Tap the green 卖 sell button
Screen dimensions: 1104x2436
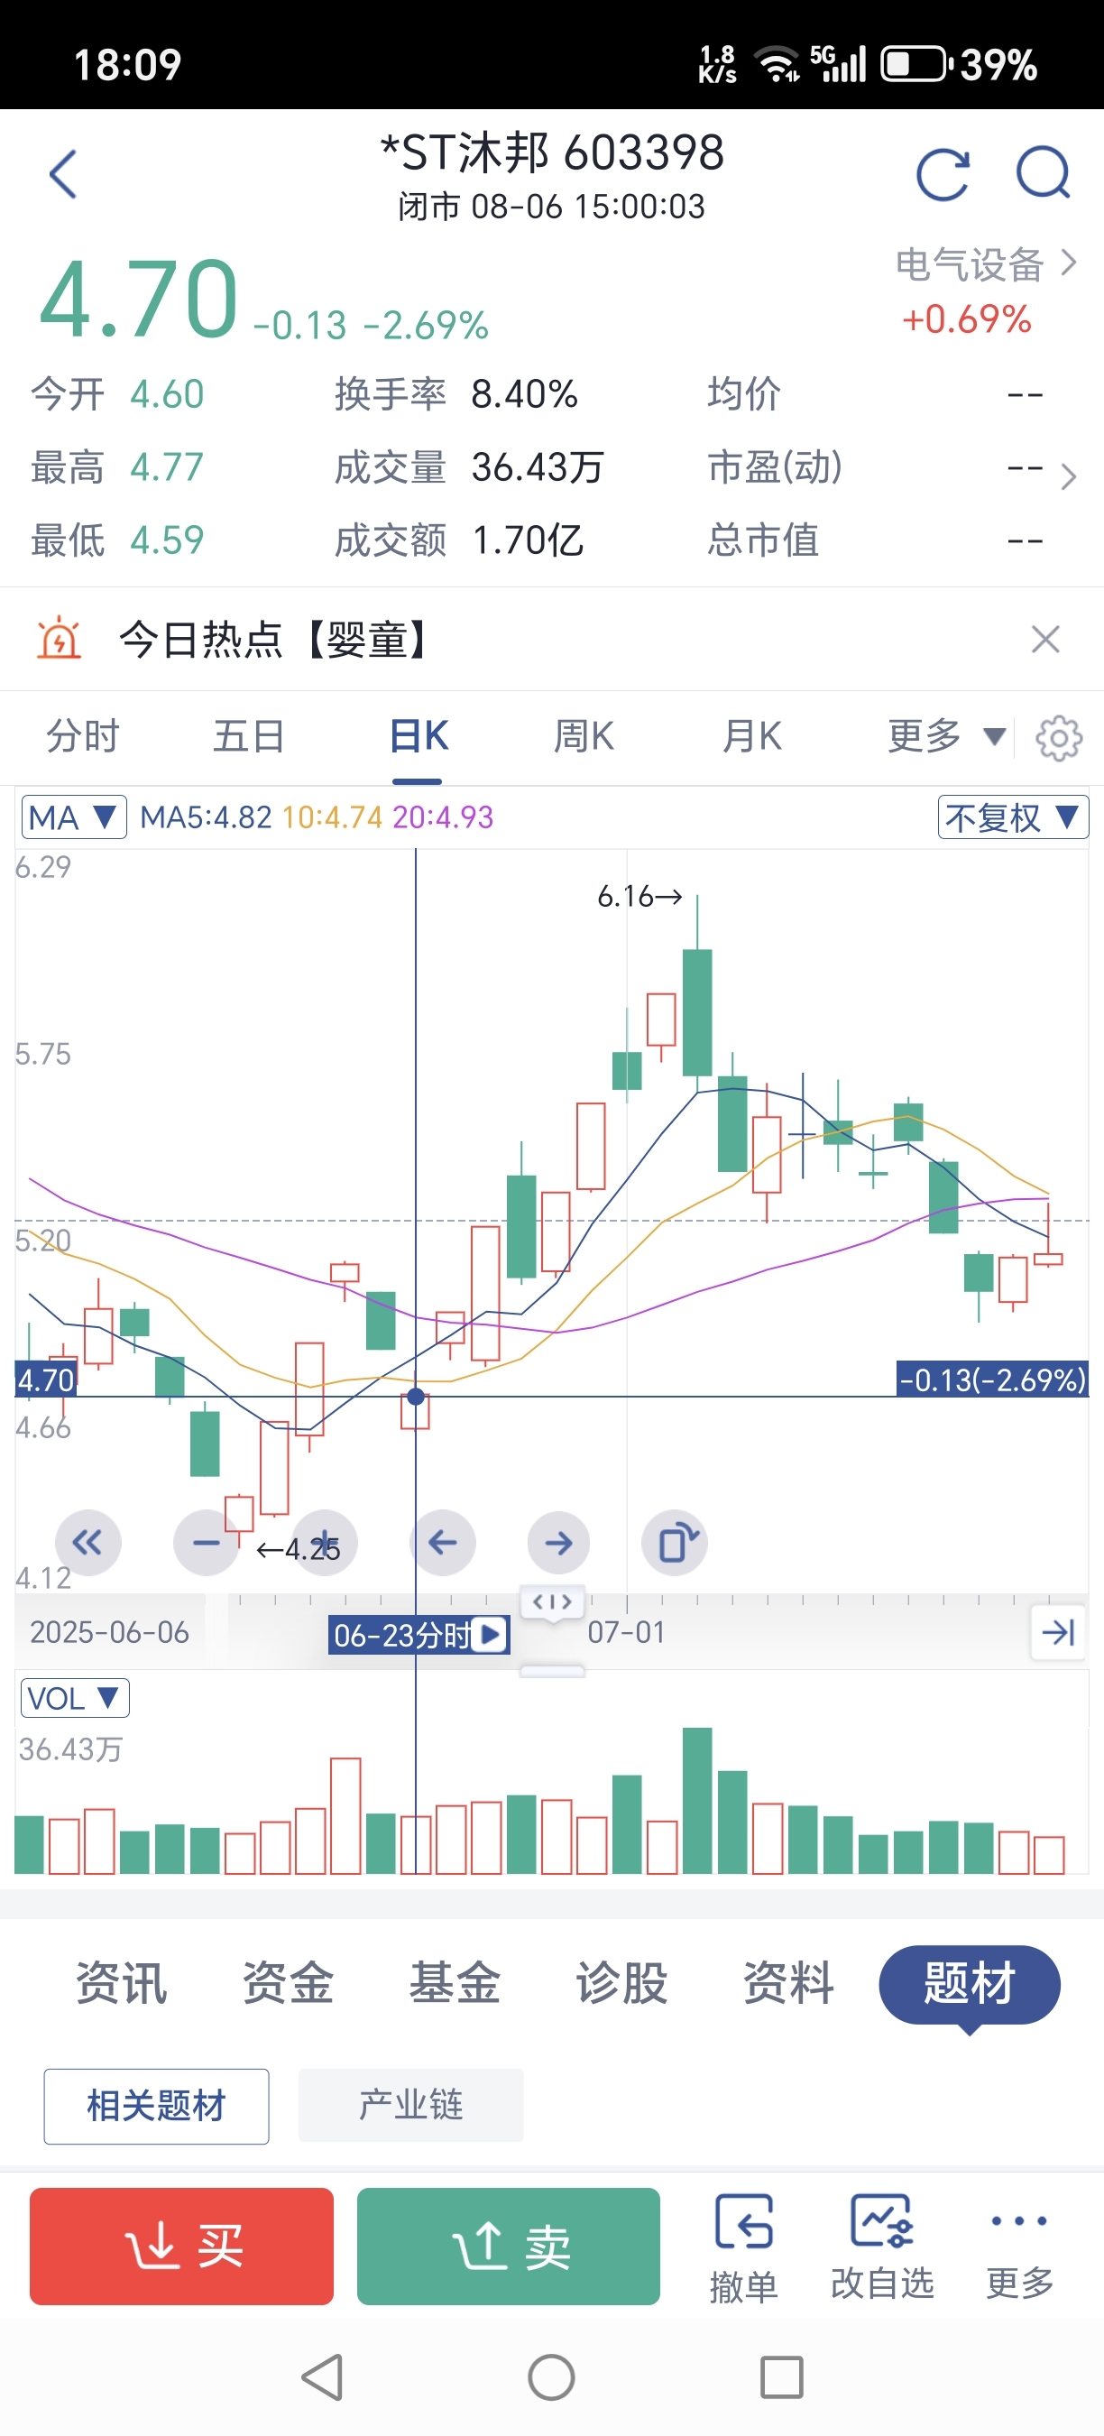pyautogui.click(x=509, y=2246)
